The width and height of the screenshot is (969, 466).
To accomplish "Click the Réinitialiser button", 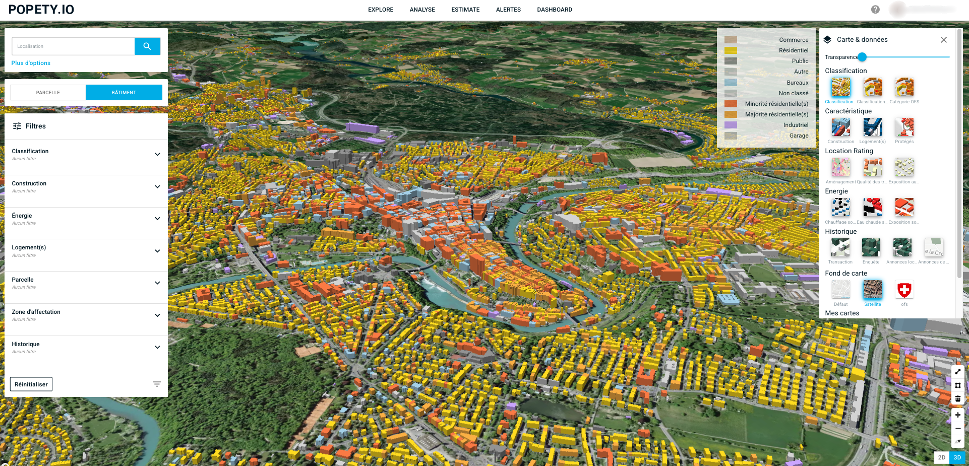I will [x=31, y=384].
